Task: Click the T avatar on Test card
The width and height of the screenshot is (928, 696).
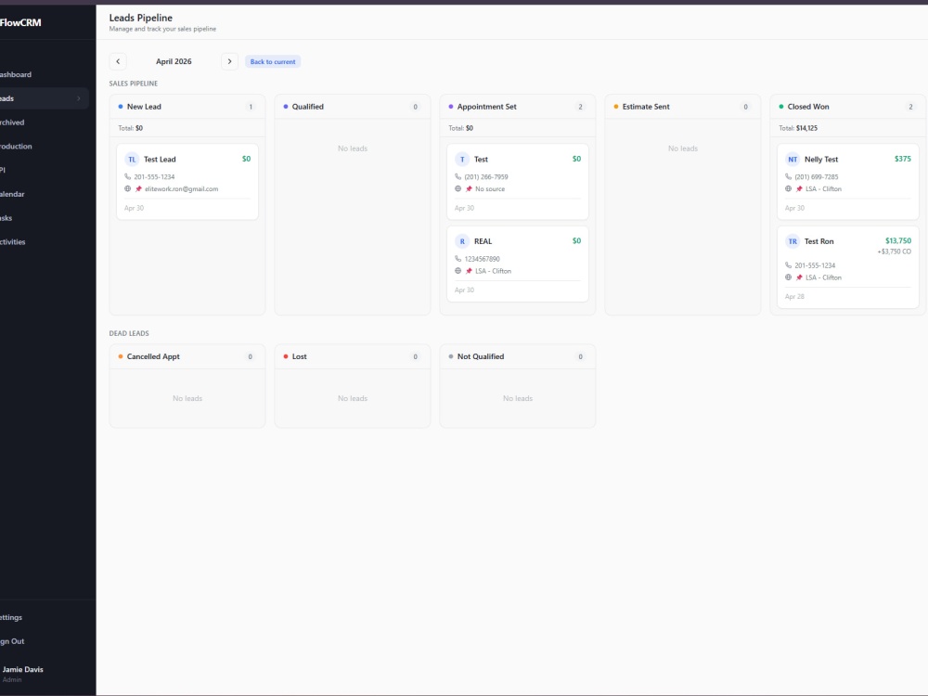Action: [x=462, y=160]
